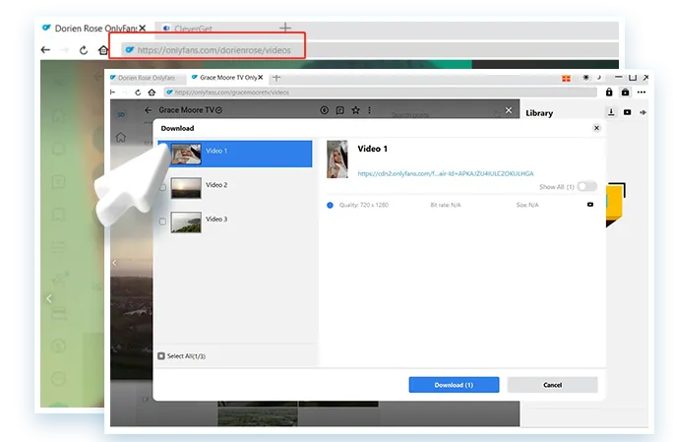Screen dimensions: 673x442
Task: Open the Video 3 coastline thumbnail
Action: (x=186, y=222)
